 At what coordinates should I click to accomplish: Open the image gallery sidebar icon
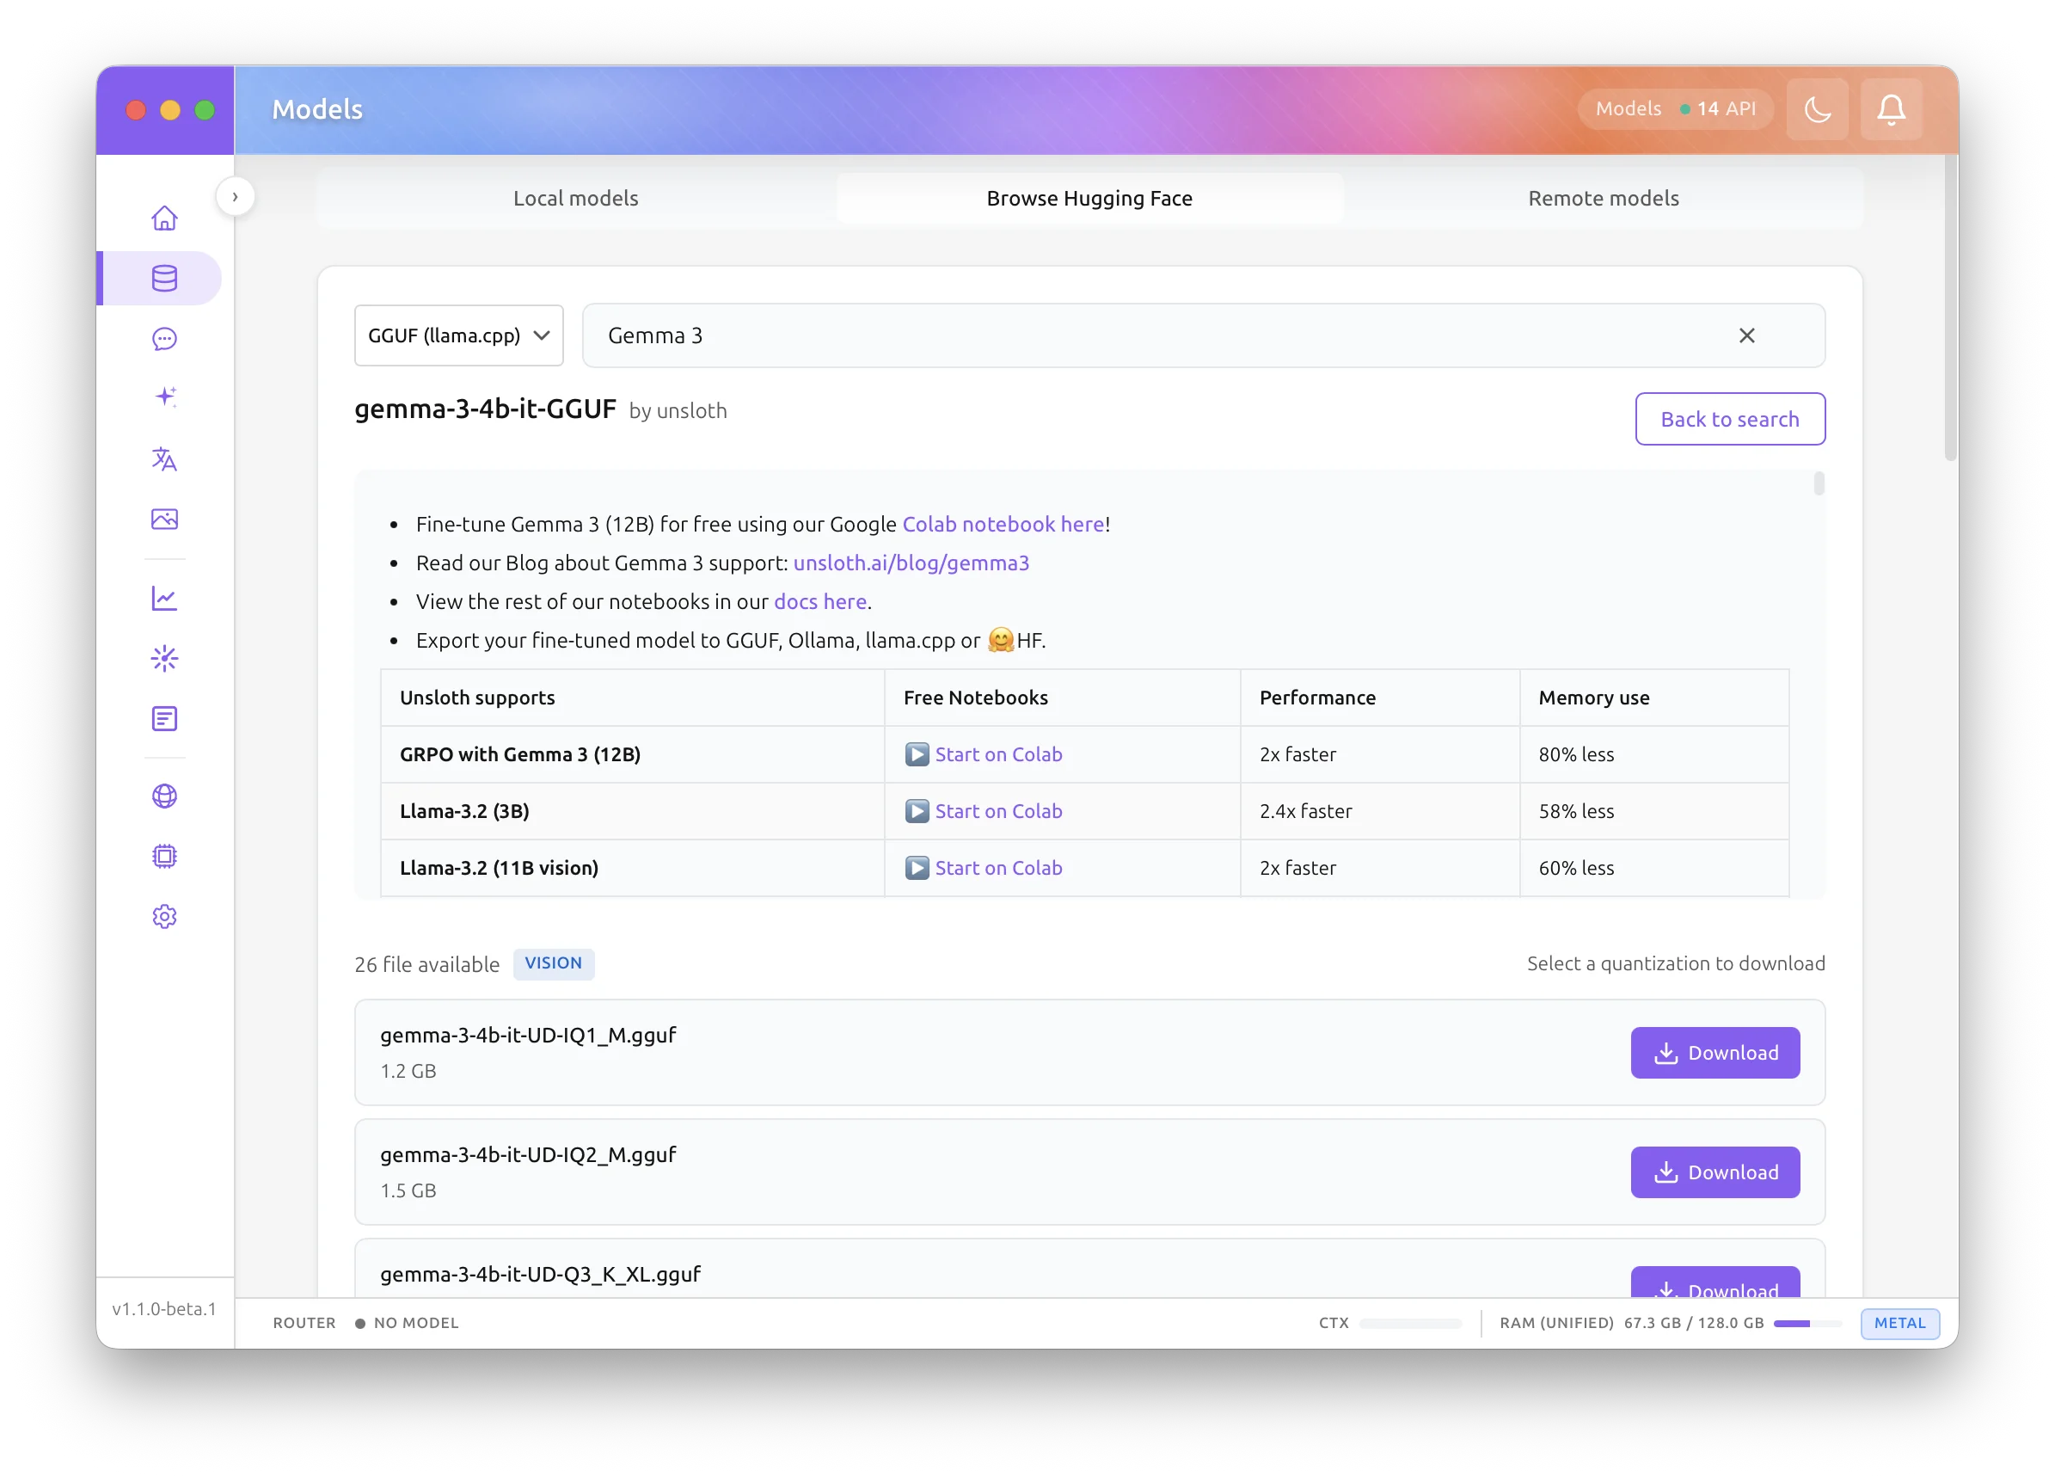click(x=164, y=519)
